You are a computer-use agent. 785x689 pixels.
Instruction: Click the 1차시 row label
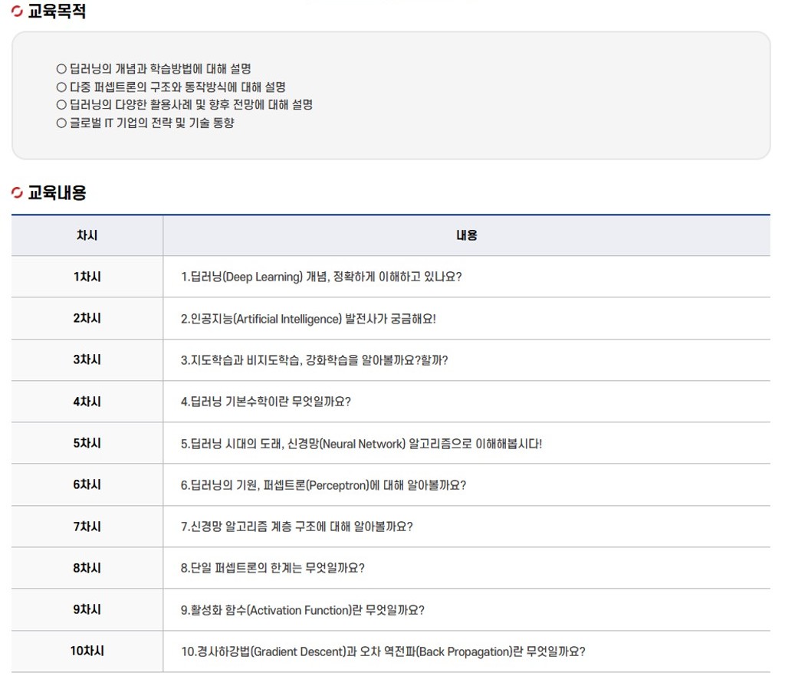click(x=87, y=277)
